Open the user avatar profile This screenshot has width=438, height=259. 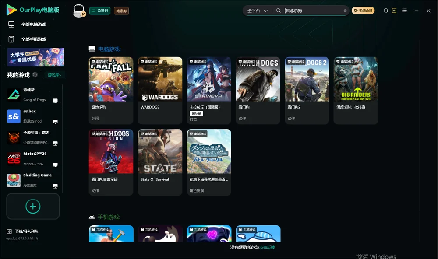click(x=79, y=10)
